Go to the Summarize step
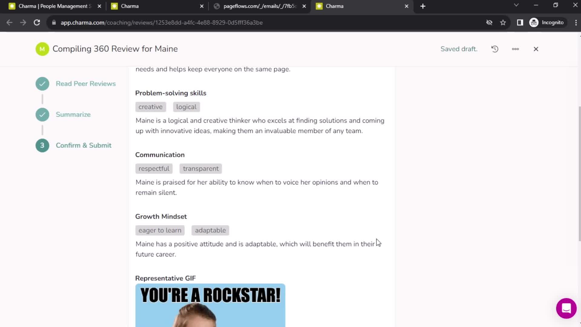The image size is (581, 327). [x=73, y=115]
